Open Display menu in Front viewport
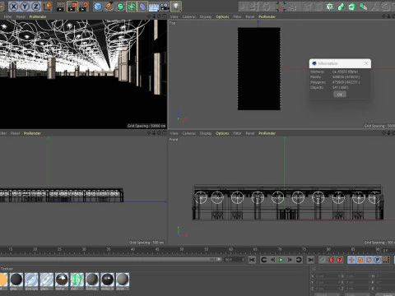Image resolution: width=395 pixels, height=296 pixels. tap(206, 133)
